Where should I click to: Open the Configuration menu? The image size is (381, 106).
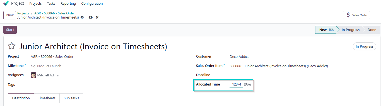[x=92, y=4]
